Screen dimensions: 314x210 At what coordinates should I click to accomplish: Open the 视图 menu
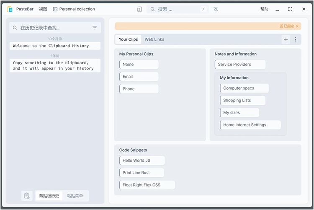pos(43,9)
